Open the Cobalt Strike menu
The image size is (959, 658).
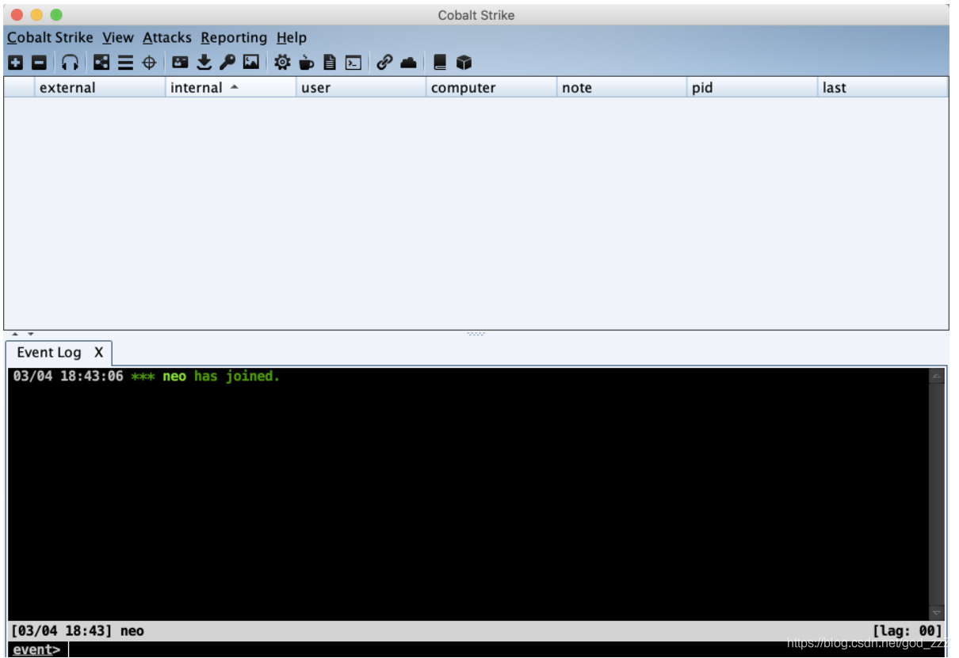pyautogui.click(x=50, y=37)
